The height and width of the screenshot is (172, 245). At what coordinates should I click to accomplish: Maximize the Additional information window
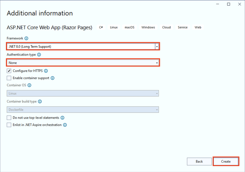point(228,4)
